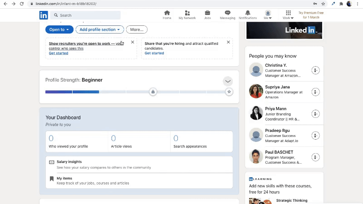Open the Work apps grid menu
This screenshot has width=363, height=204.
tap(288, 15)
